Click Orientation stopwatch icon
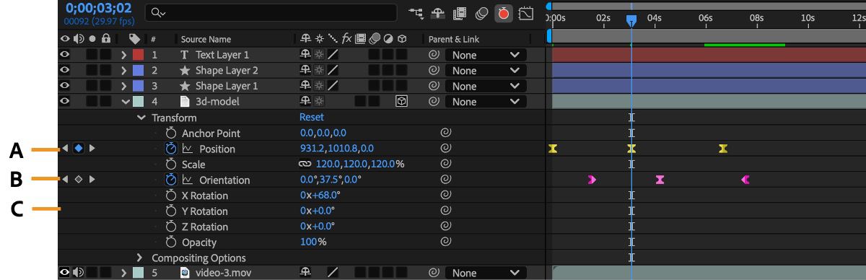This screenshot has height=280, width=866. 171,180
